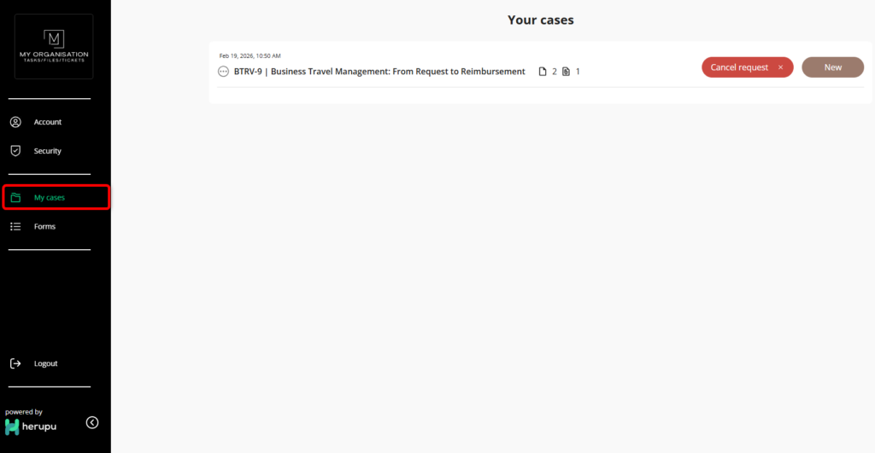Open case BTRV-9 Business Travel Management
This screenshot has height=453, width=875.
point(379,72)
